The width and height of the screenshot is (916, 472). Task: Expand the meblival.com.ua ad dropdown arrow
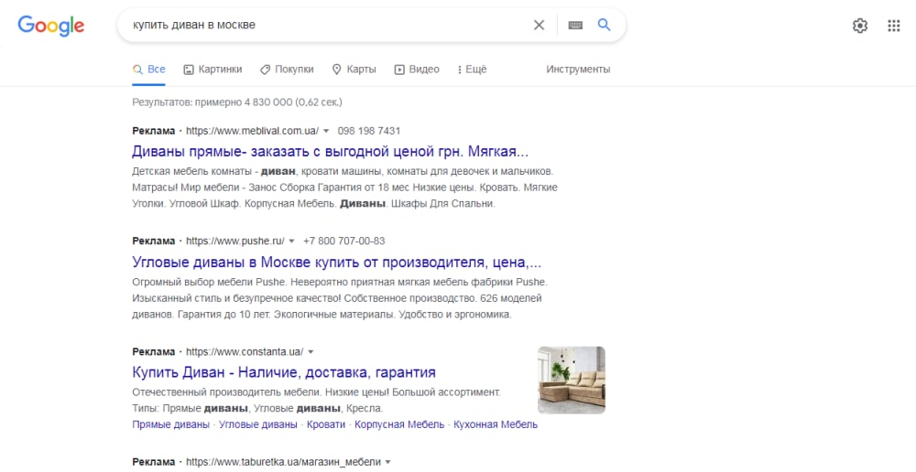(x=326, y=131)
